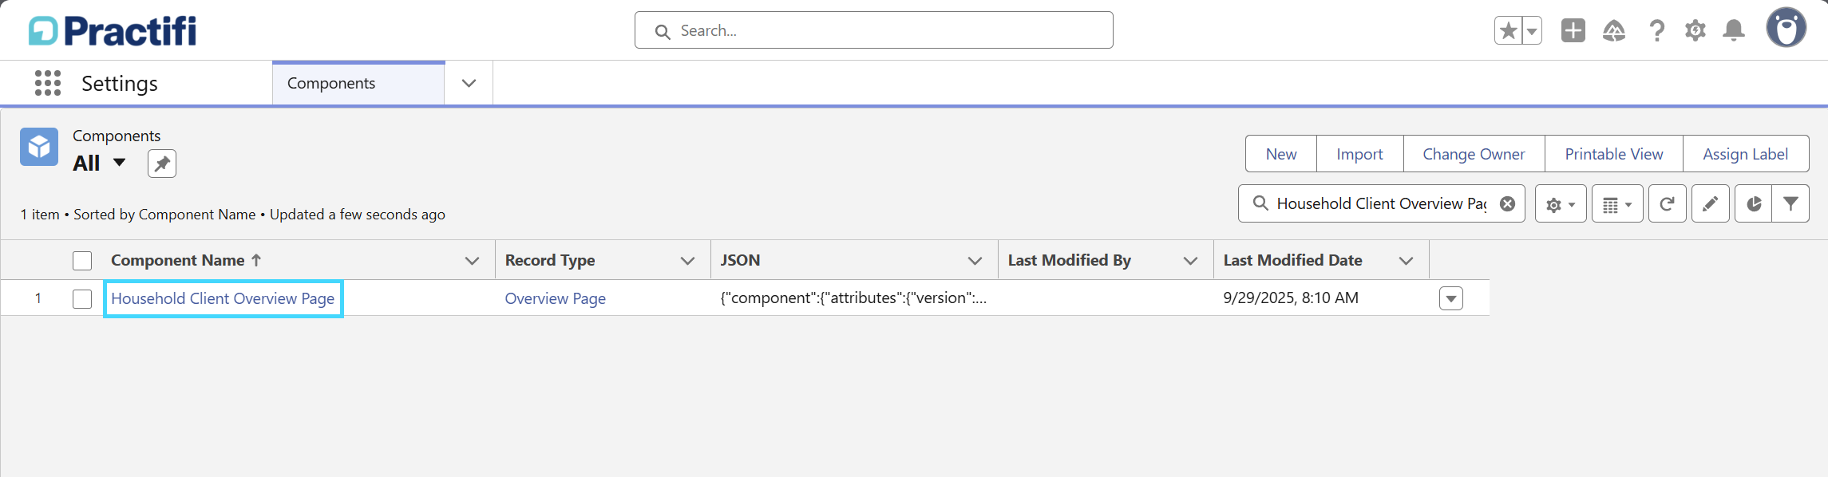Open the Household Client Overview Page link
1828x477 pixels.
[223, 298]
